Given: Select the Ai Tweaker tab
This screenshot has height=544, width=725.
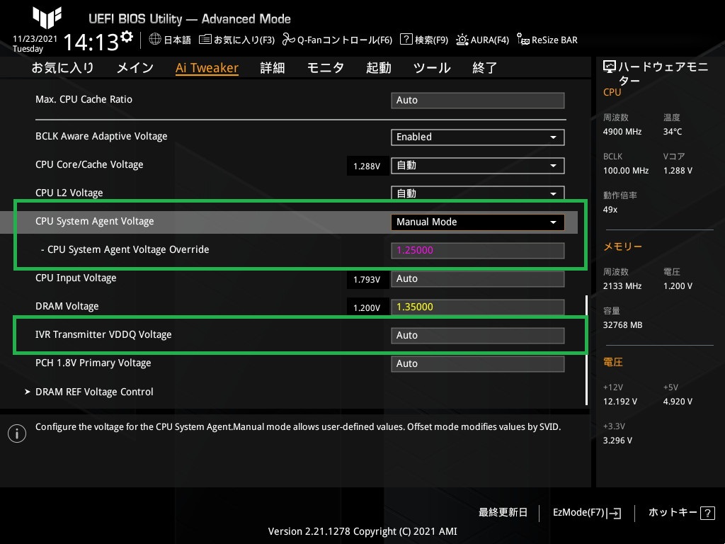Looking at the screenshot, I should [207, 68].
